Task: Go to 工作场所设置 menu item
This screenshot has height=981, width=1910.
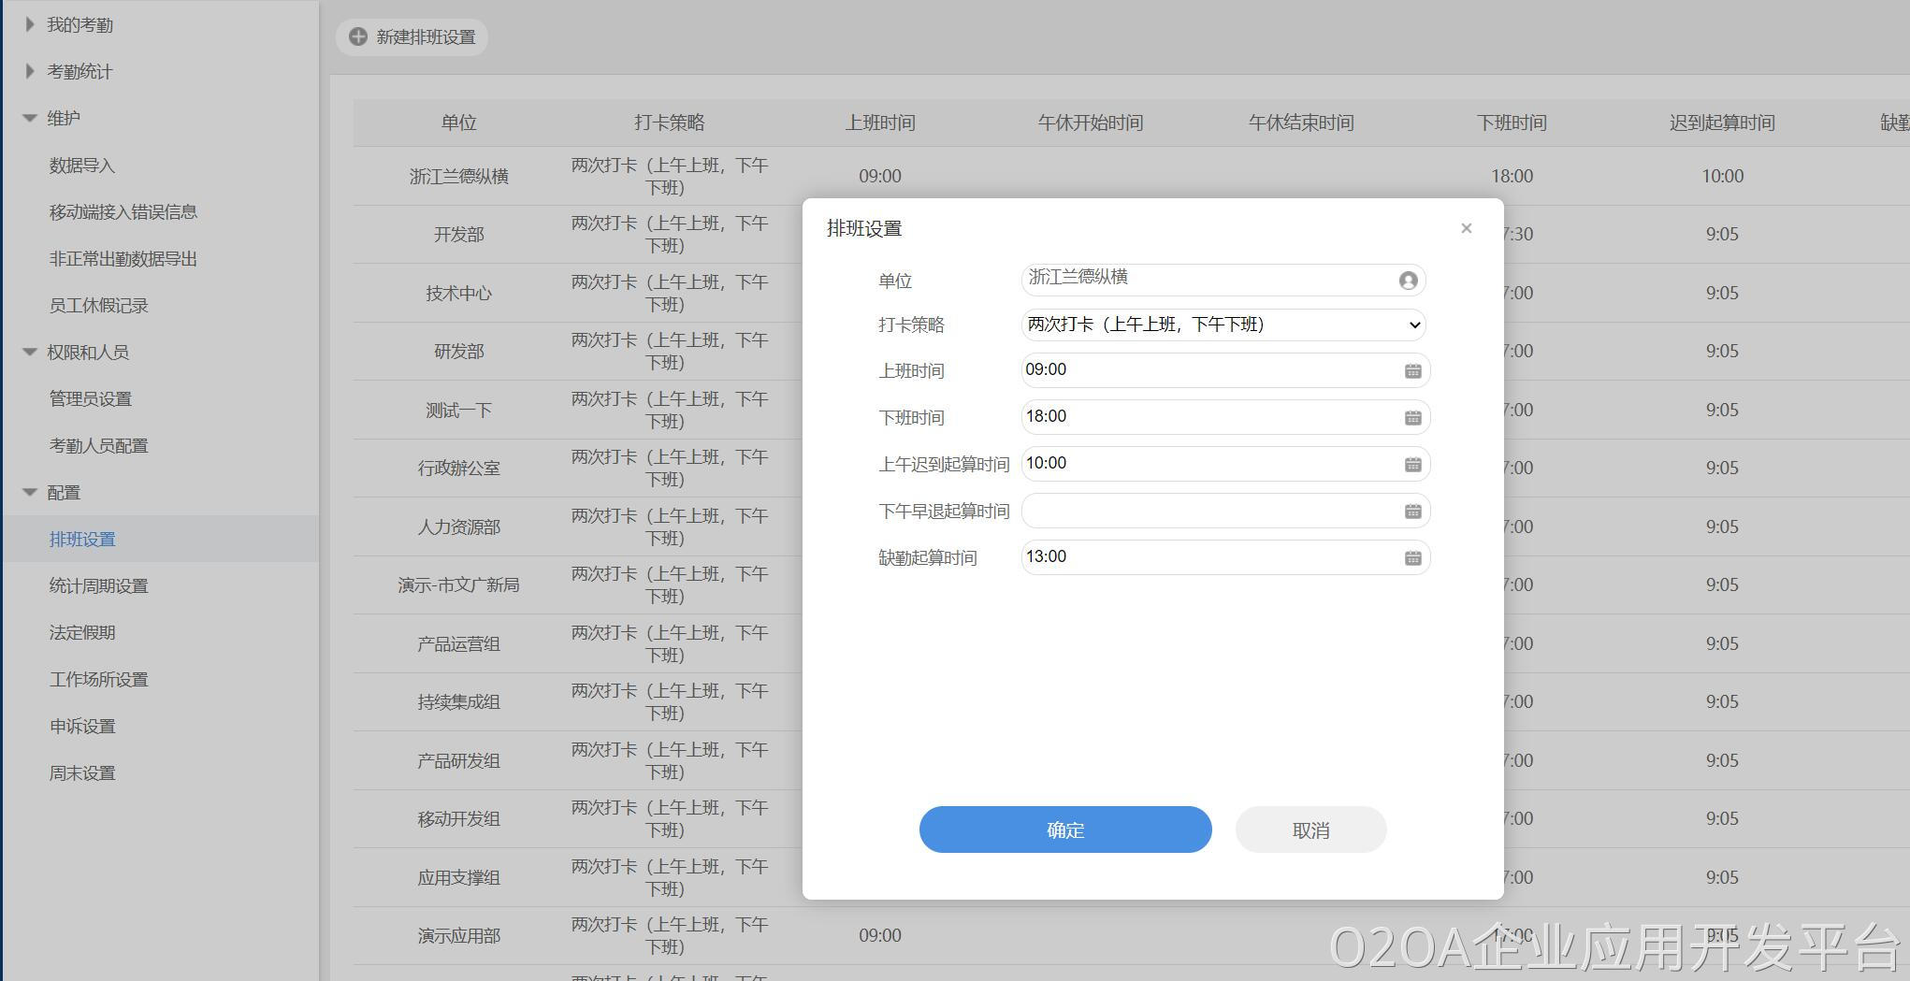Action: (x=98, y=680)
